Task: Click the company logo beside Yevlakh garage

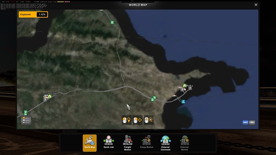Action: pos(46,96)
